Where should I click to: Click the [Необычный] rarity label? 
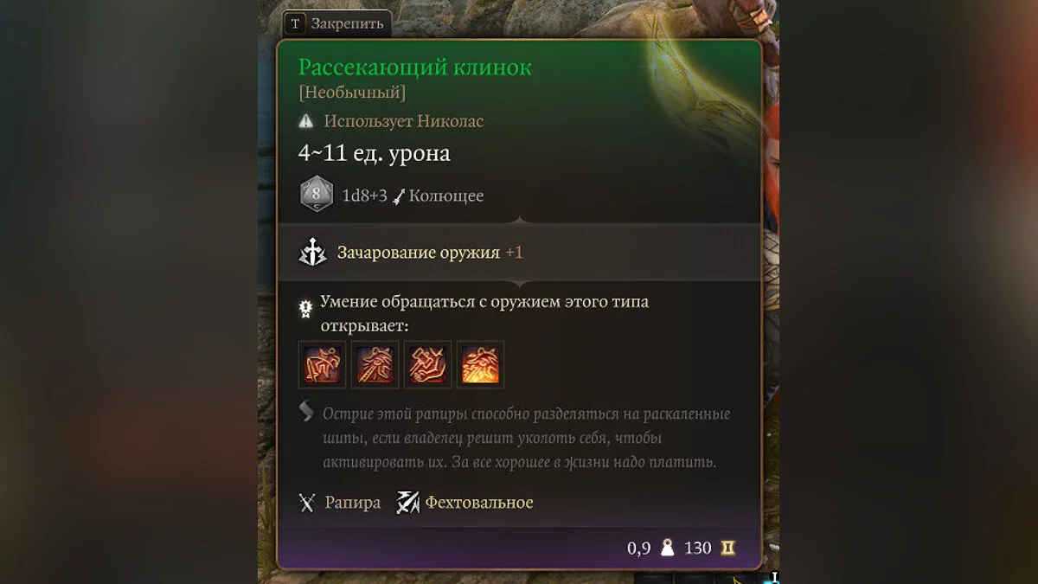pos(351,93)
